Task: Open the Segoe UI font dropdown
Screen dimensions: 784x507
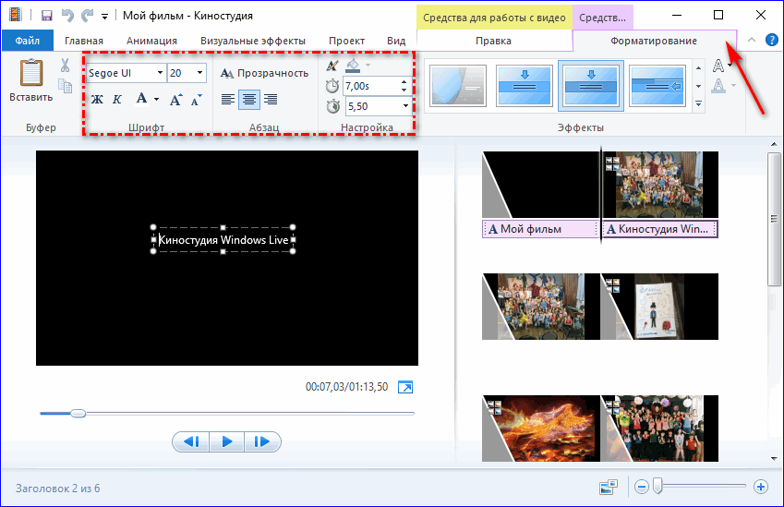Action: [x=160, y=73]
